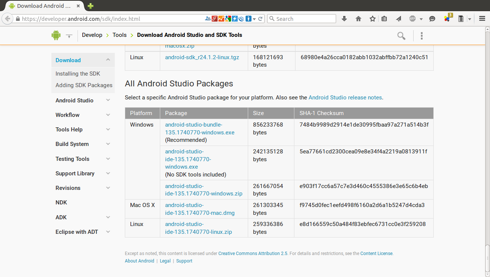This screenshot has width=490, height=277.
Task: Expand the Build System sidebar section
Action: tap(108, 144)
